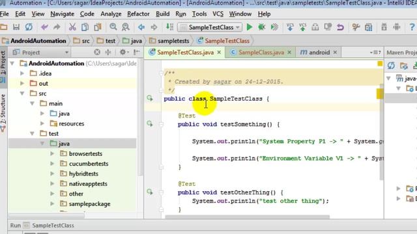The image size is (417, 234).
Task: Click the editor horizontal scrollbar
Action: [x=248, y=216]
